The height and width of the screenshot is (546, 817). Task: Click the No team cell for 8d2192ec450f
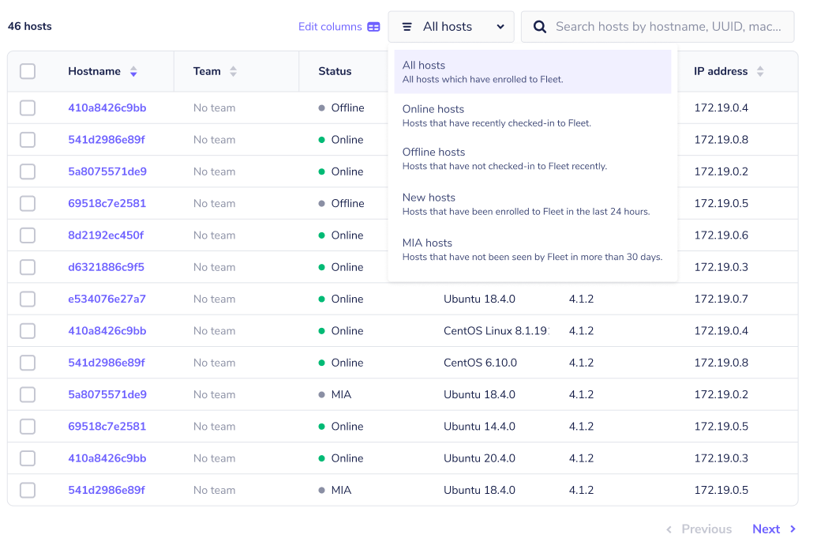[214, 235]
